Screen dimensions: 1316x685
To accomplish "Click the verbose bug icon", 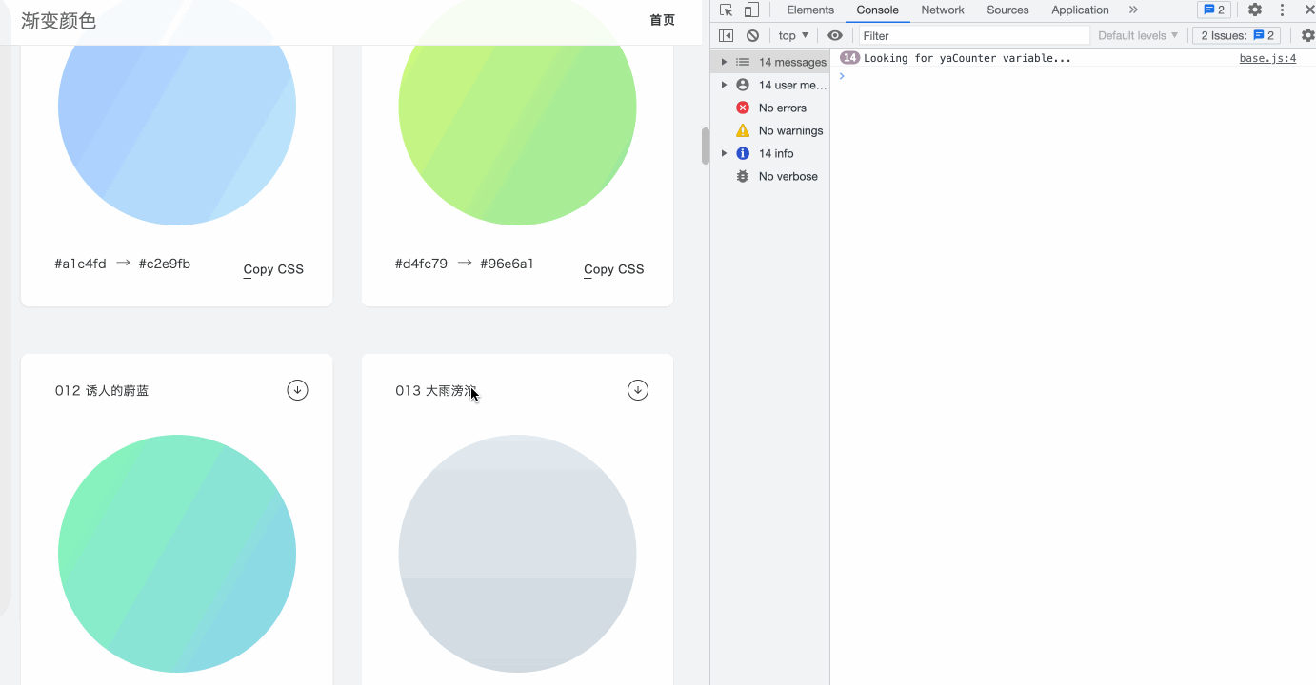I will tap(743, 176).
